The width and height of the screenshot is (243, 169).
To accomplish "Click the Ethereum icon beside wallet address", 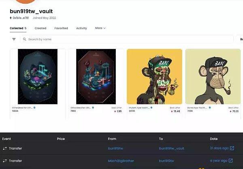I will (x=11, y=18).
